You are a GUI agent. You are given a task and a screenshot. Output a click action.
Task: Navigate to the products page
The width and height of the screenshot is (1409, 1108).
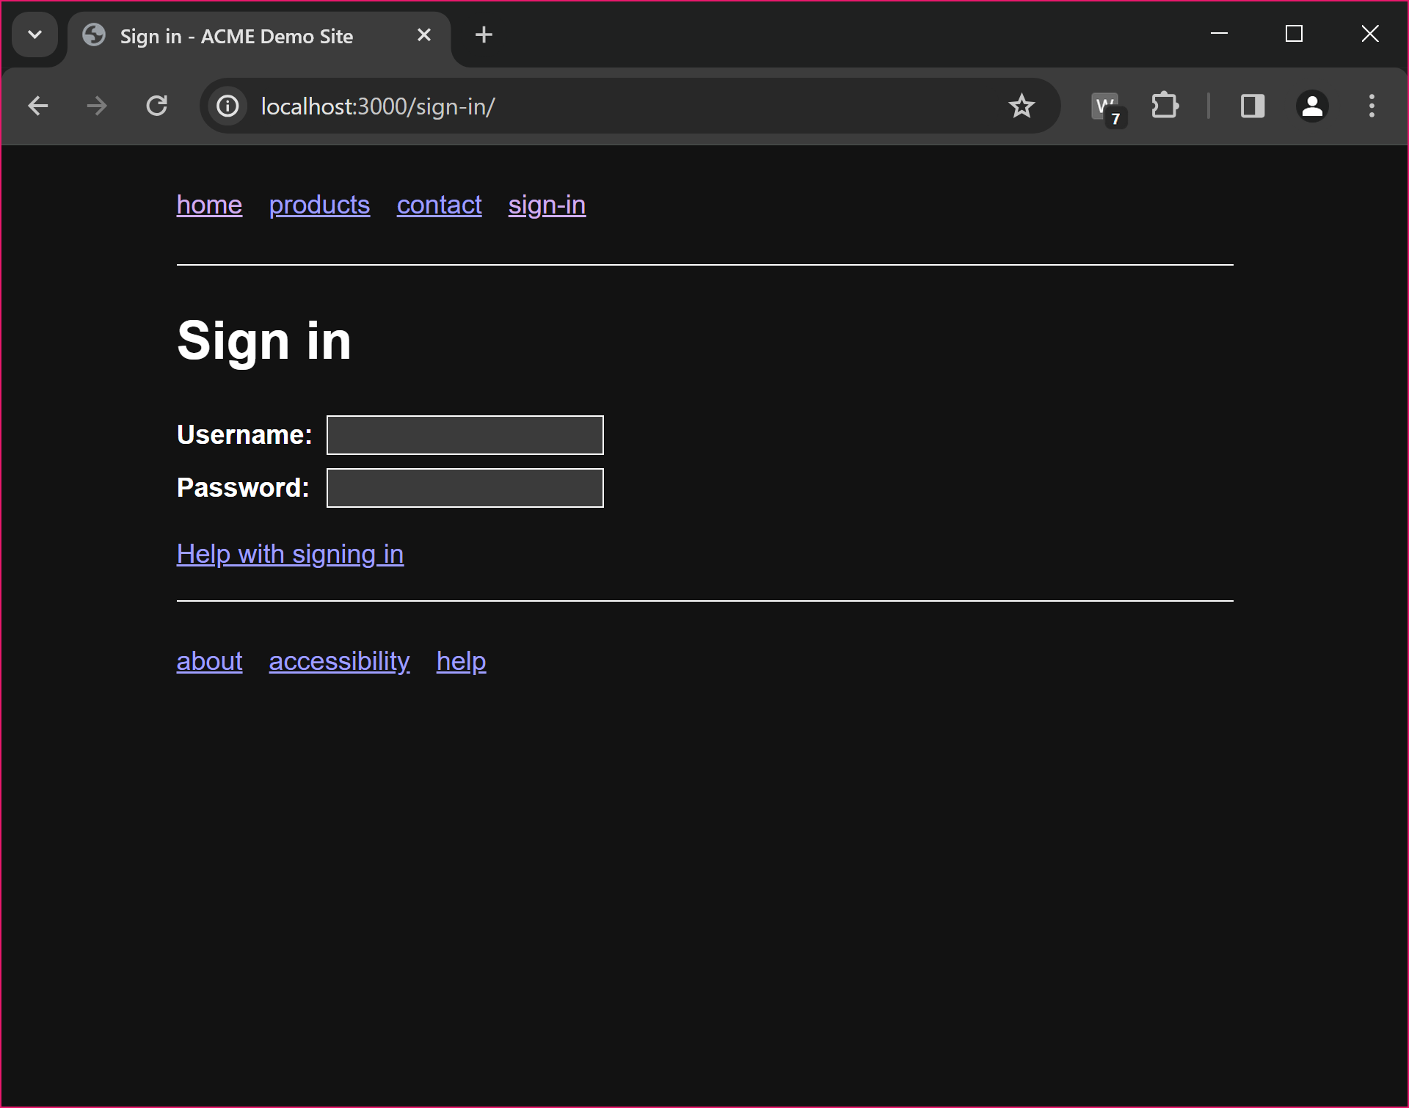click(318, 205)
